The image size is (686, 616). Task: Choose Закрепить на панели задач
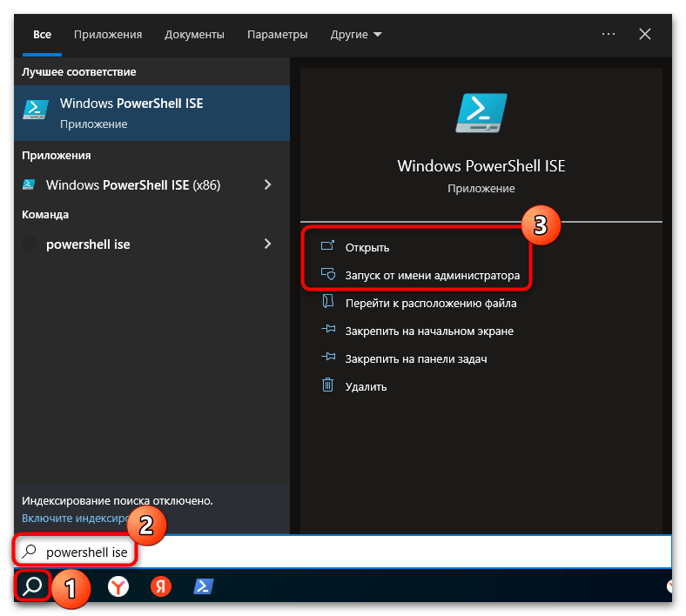pos(416,359)
